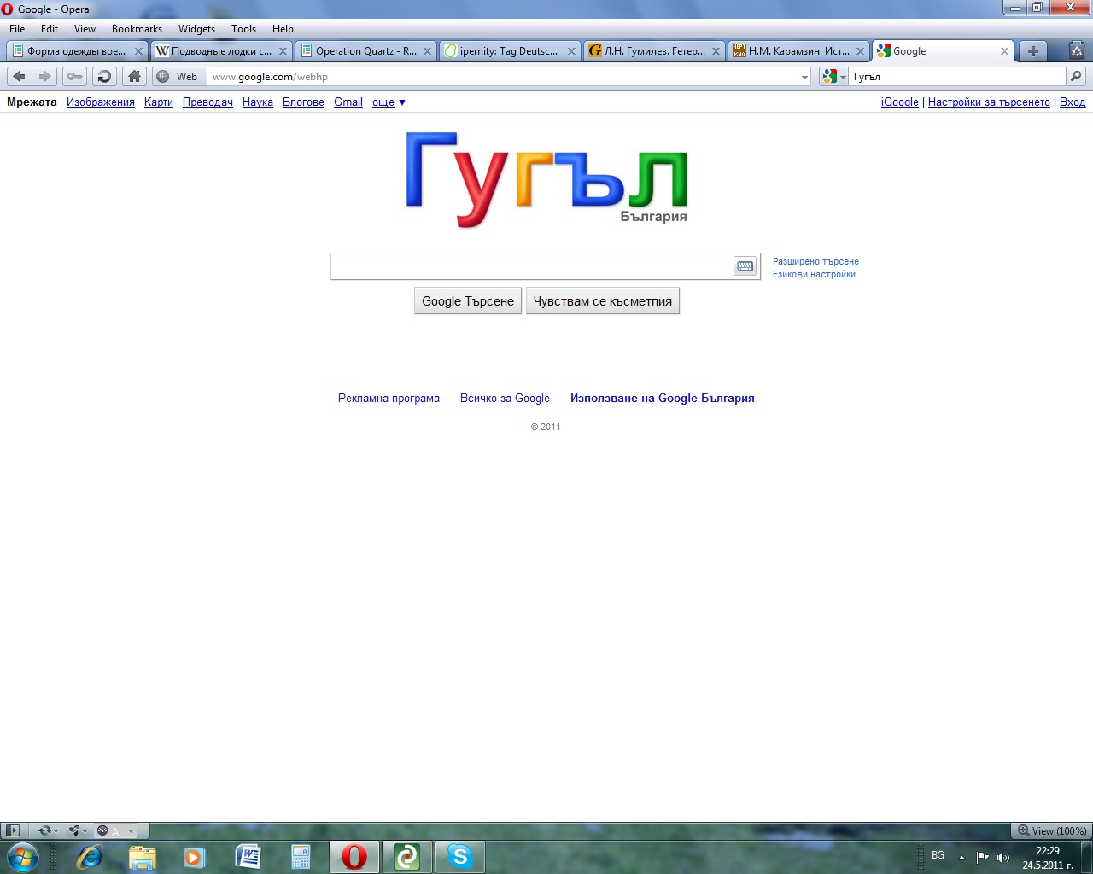
Task: Open Microsoft Word from taskbar
Action: (x=248, y=857)
